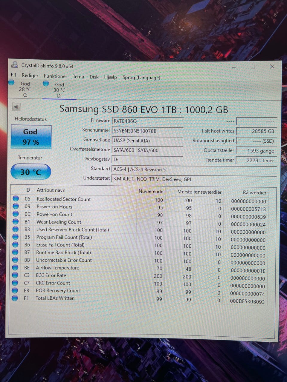This screenshot has height=382, width=287.
Task: Click the Rotationshastighed (SSD) value
Action: pyautogui.click(x=256, y=141)
